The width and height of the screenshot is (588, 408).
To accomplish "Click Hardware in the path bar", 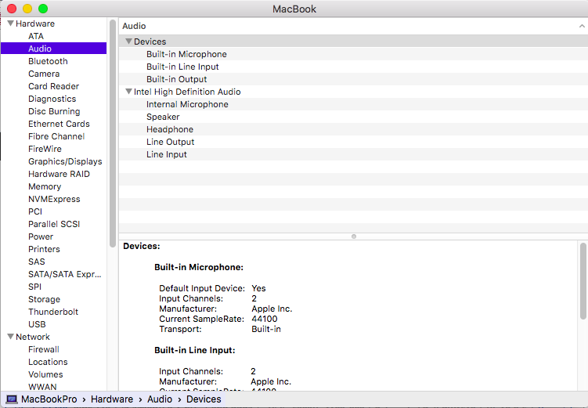I will point(112,399).
